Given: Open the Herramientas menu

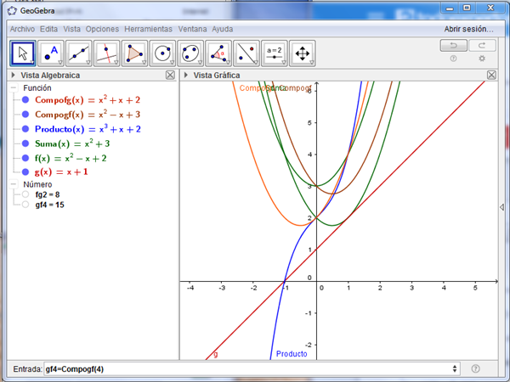Looking at the screenshot, I should pos(148,29).
